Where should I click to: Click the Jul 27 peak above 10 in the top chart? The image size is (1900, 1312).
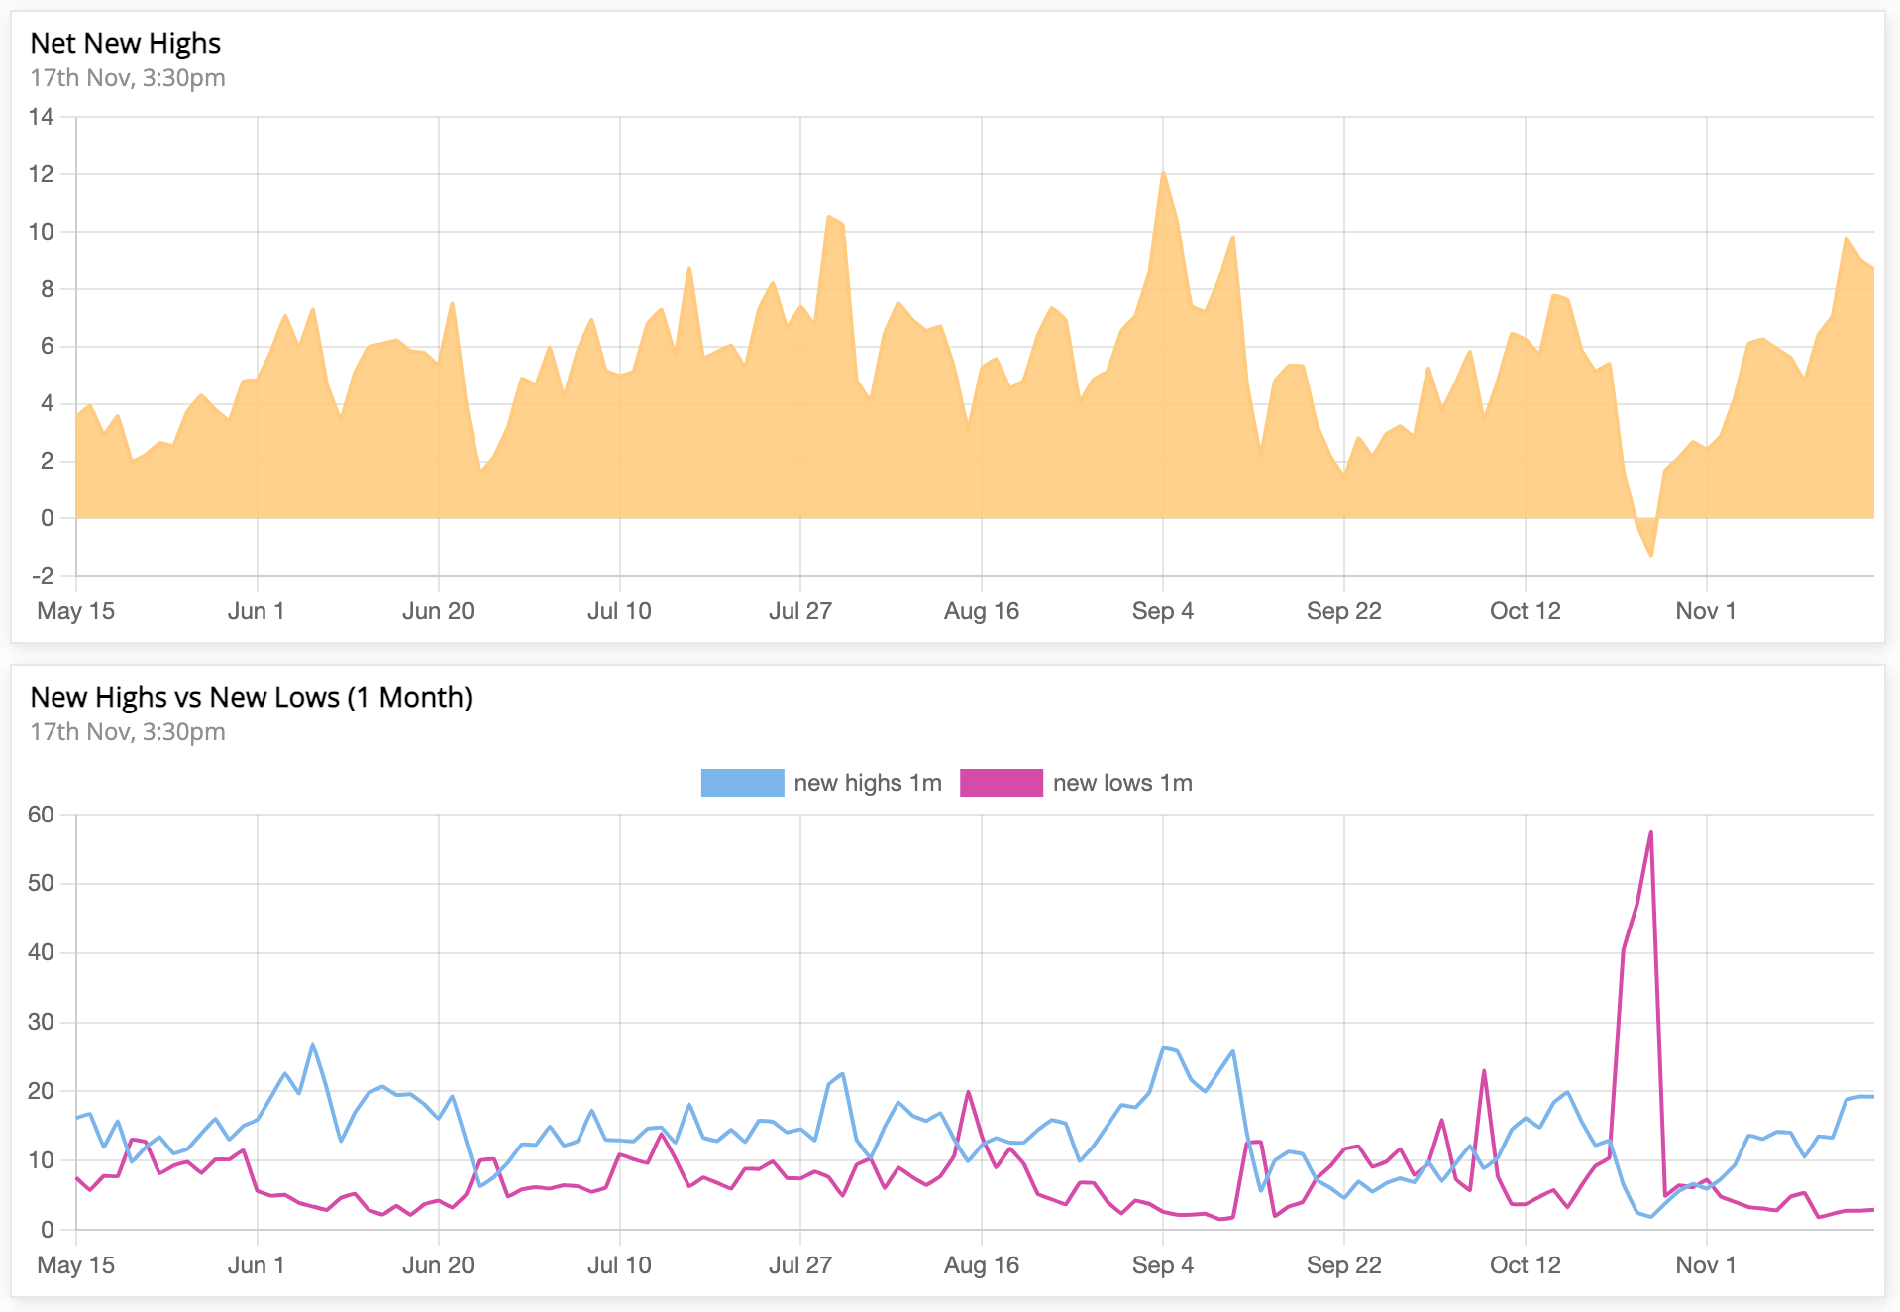(x=829, y=216)
